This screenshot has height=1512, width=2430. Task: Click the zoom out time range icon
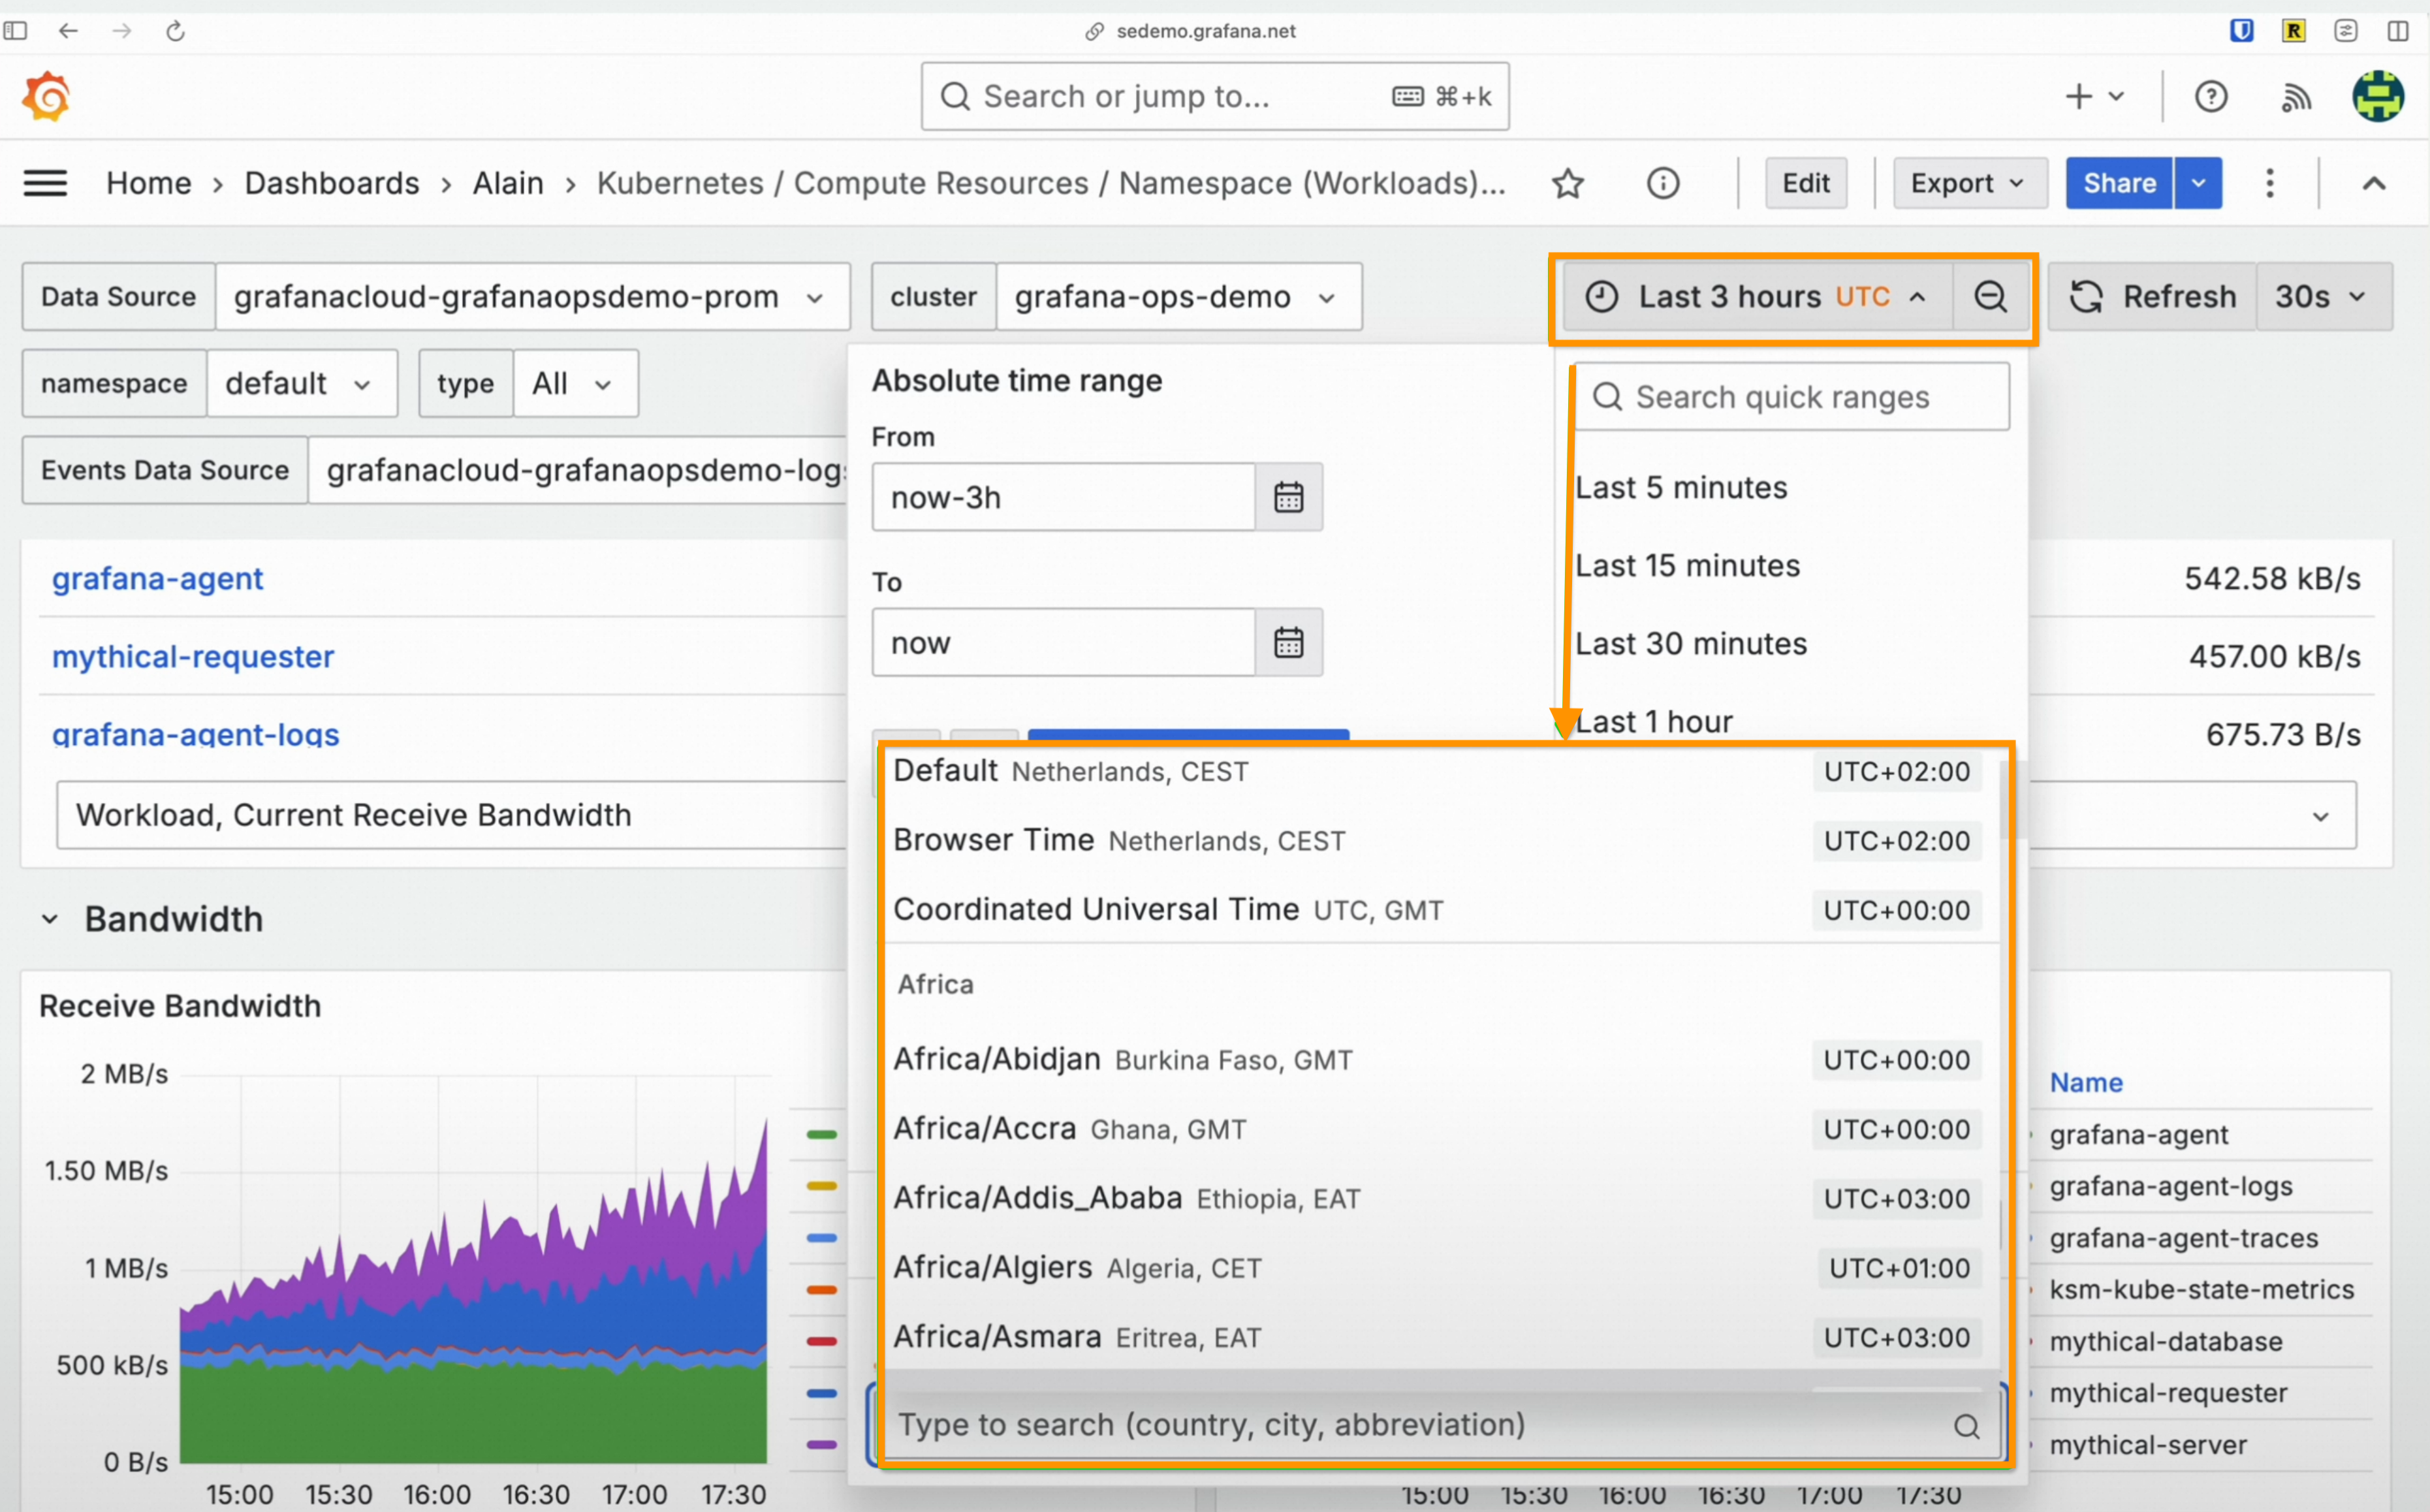pos(1990,297)
